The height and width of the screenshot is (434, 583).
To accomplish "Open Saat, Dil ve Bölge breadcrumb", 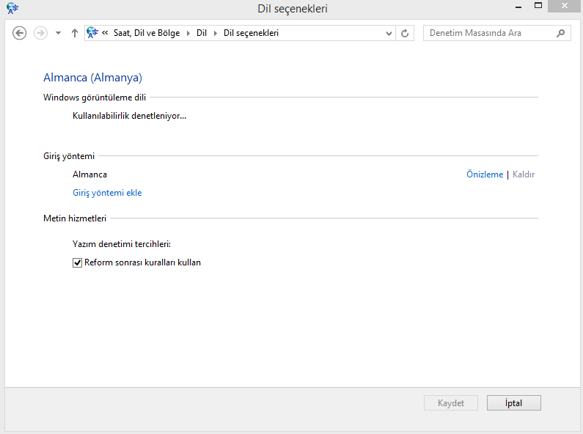I will 147,33.
